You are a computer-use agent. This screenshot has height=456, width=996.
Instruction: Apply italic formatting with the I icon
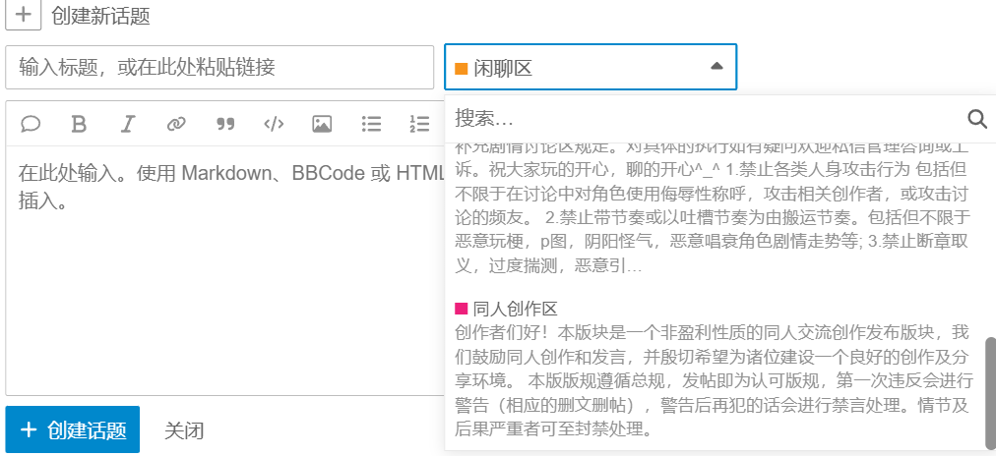128,124
